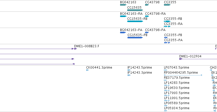Viewport: 217px width, 112px height.
Task: Click the LP14283.5prime EST label
Action: click(177, 83)
